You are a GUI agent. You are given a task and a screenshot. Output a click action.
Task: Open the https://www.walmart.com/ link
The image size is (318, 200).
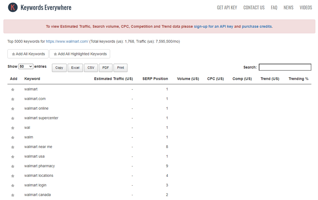tap(67, 41)
